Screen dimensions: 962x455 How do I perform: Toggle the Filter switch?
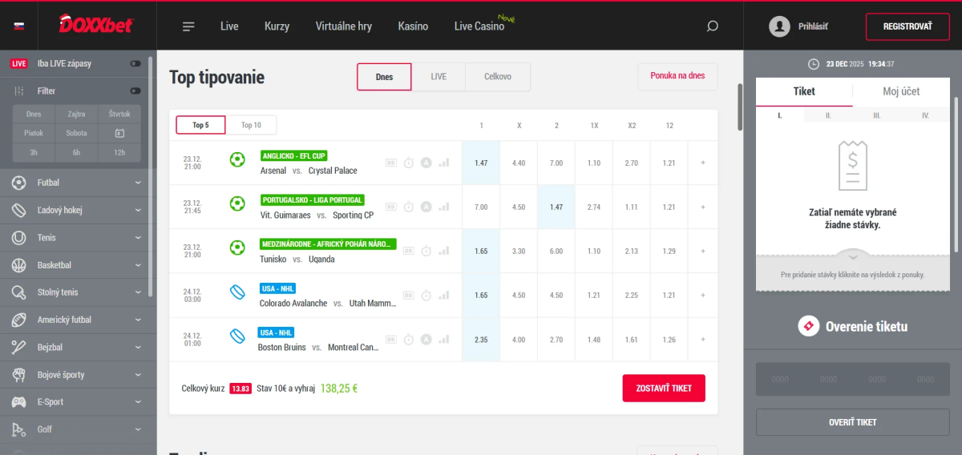pyautogui.click(x=135, y=91)
